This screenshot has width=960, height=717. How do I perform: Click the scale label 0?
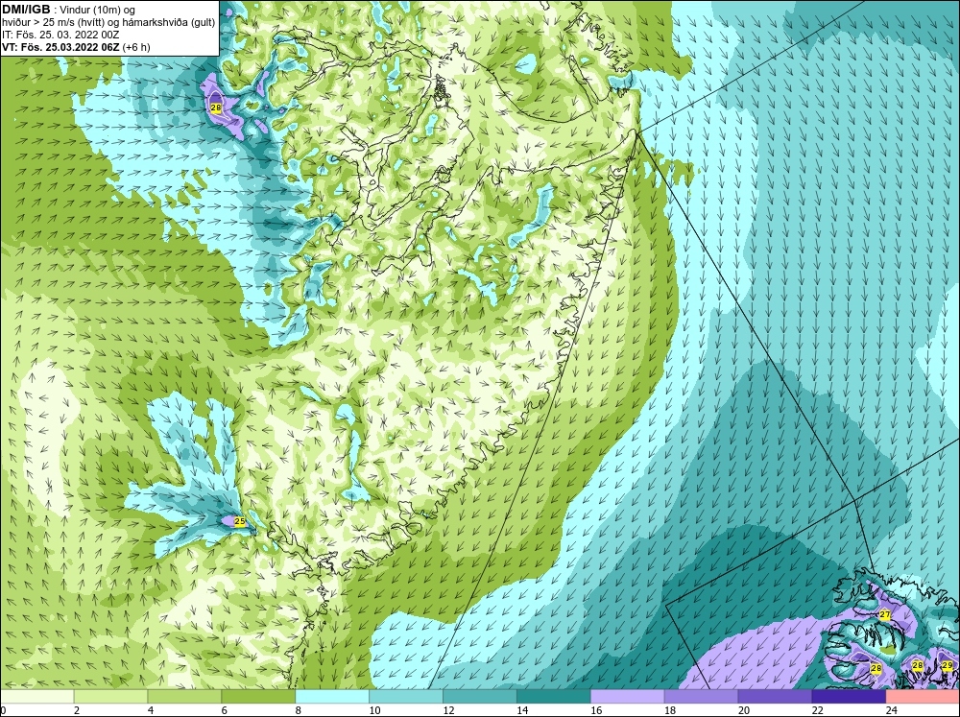click(x=3, y=710)
